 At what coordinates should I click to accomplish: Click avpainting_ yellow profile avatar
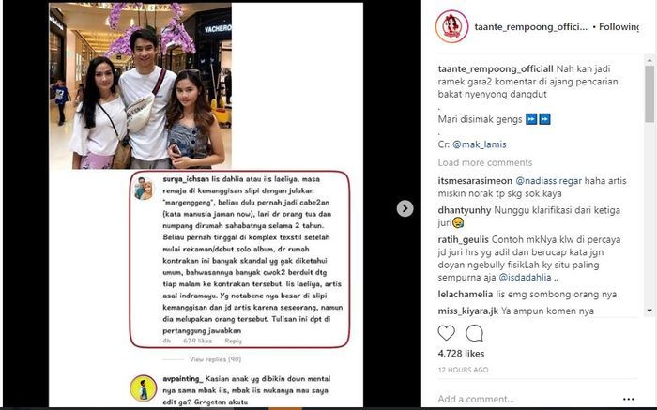click(143, 388)
